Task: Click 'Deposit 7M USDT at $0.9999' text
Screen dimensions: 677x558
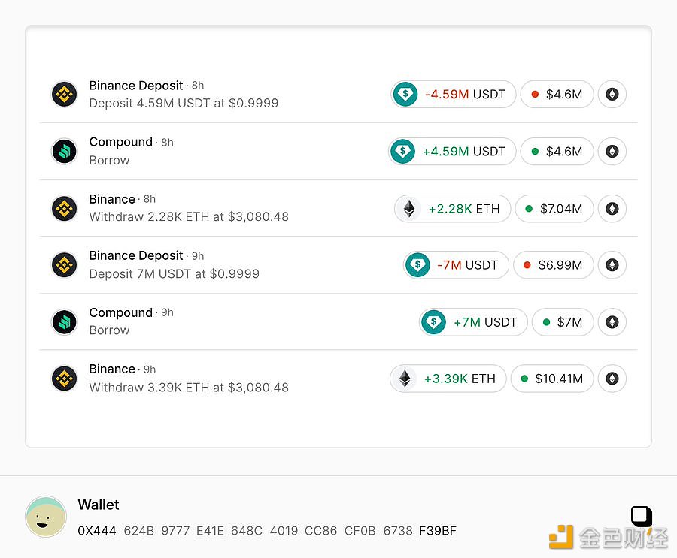Action: point(174,273)
